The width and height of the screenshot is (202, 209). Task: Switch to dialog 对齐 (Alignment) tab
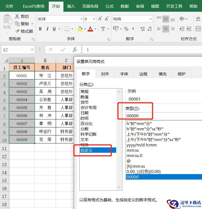[105, 74]
